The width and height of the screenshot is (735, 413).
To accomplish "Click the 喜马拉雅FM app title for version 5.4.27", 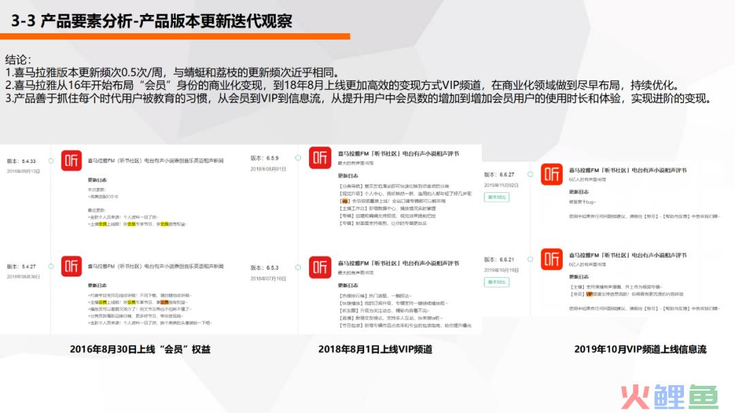I will coord(156,266).
